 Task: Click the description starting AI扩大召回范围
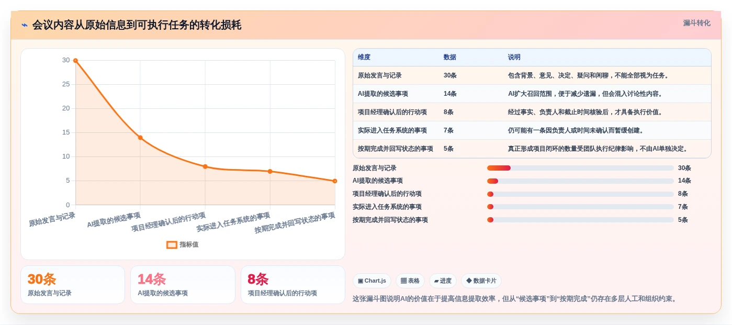585,94
